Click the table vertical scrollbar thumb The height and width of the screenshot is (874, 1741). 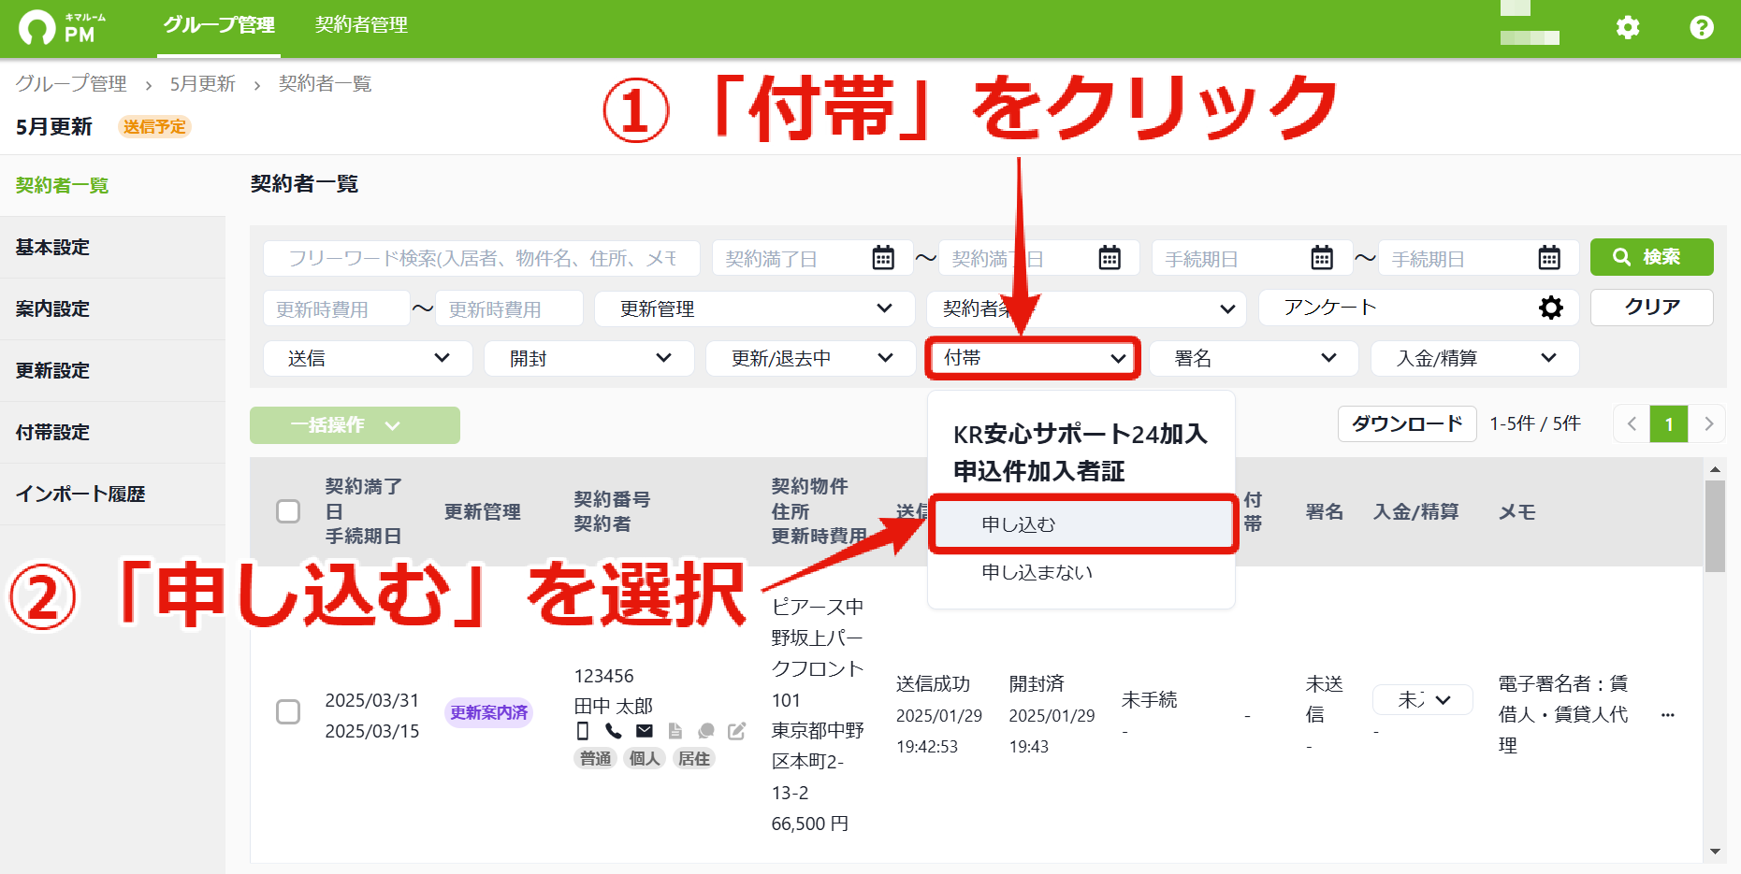tap(1715, 525)
